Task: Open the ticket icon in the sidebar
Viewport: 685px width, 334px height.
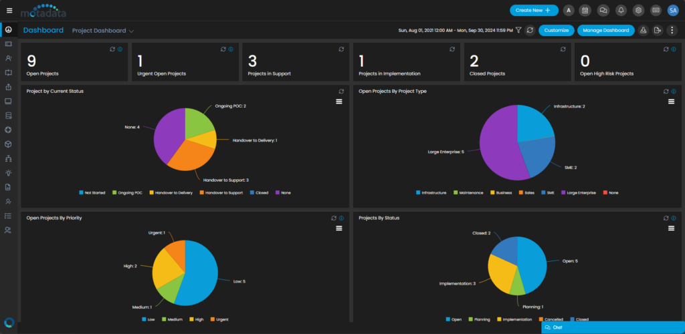Action: click(8, 44)
